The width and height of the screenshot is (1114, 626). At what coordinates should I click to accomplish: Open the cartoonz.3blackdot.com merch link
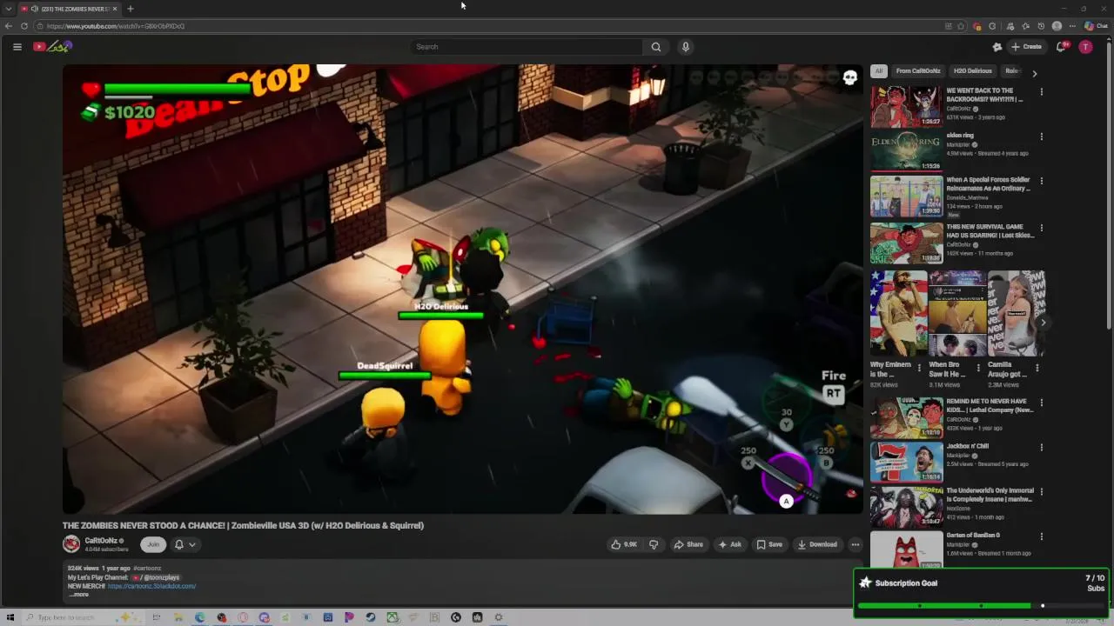(151, 586)
